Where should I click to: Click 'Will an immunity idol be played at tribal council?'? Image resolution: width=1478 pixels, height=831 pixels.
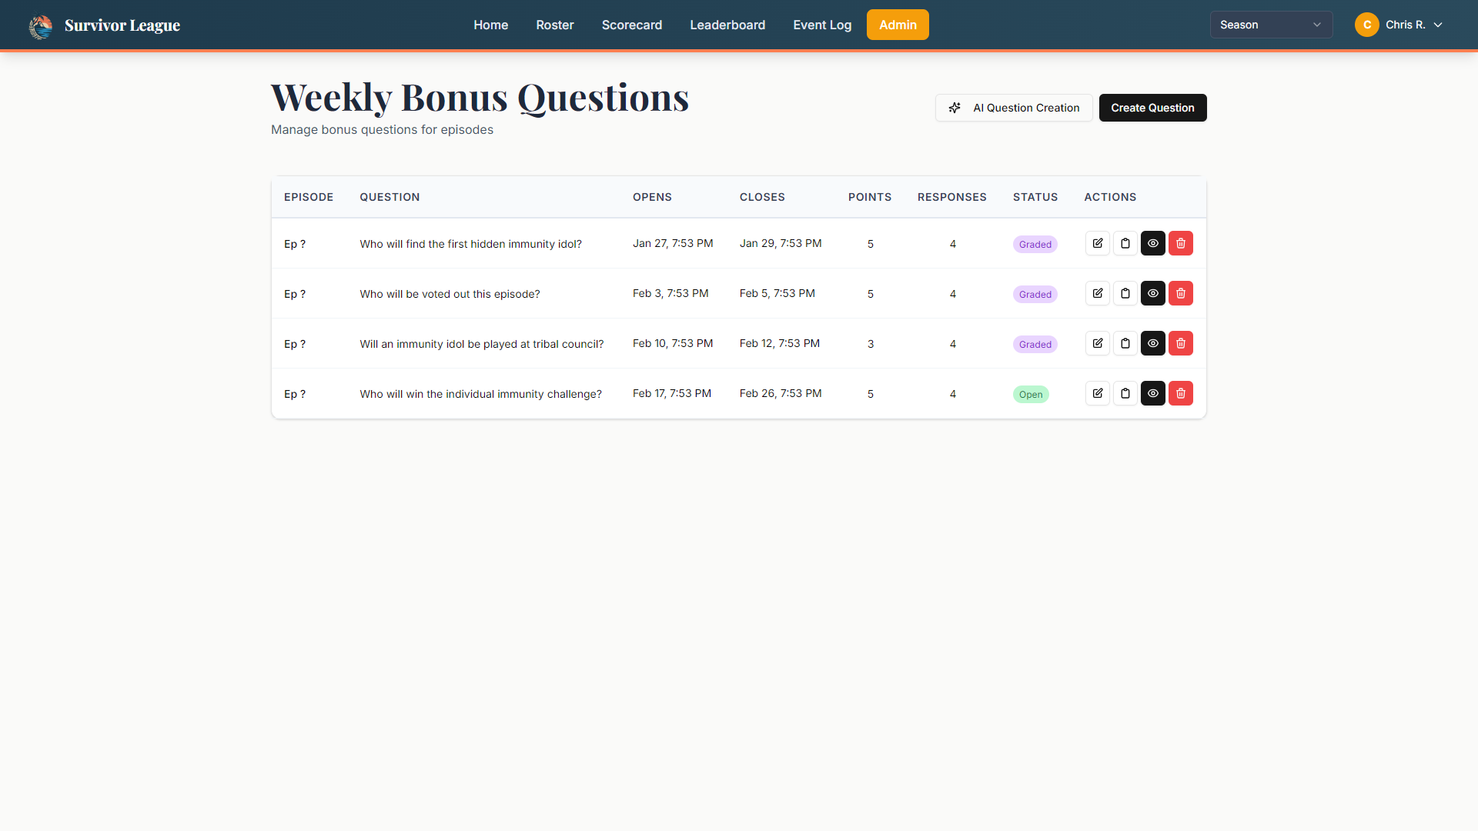[481, 344]
